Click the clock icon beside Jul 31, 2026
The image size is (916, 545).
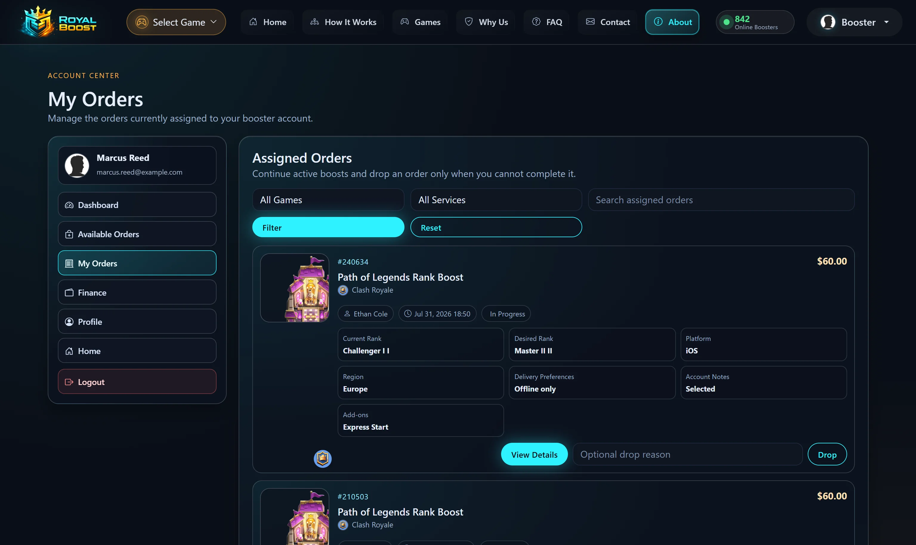pyautogui.click(x=408, y=314)
